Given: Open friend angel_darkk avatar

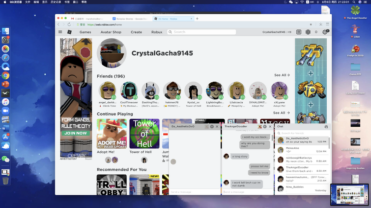Looking at the screenshot, I should pos(108,91).
